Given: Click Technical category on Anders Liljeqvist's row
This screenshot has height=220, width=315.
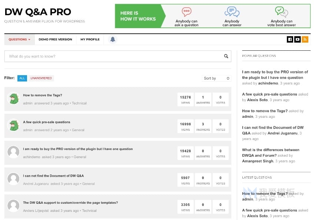Looking at the screenshot, I should click(x=89, y=211).
